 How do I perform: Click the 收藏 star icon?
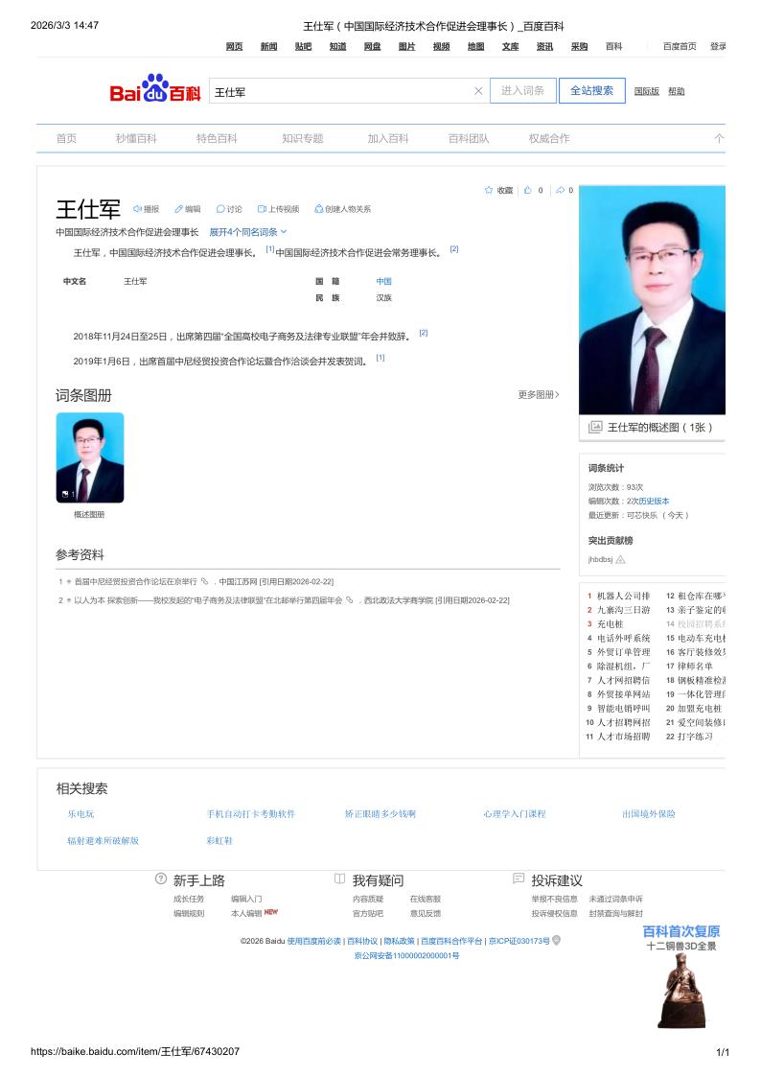(489, 190)
